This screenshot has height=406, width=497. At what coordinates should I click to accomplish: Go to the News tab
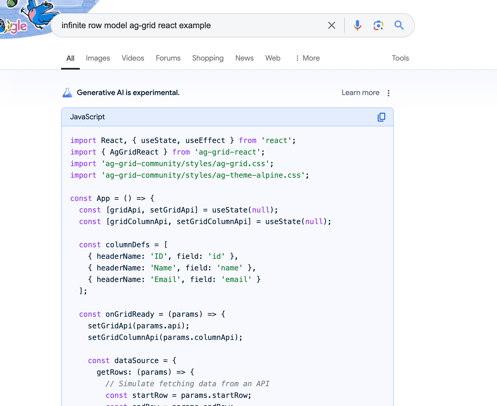point(244,58)
